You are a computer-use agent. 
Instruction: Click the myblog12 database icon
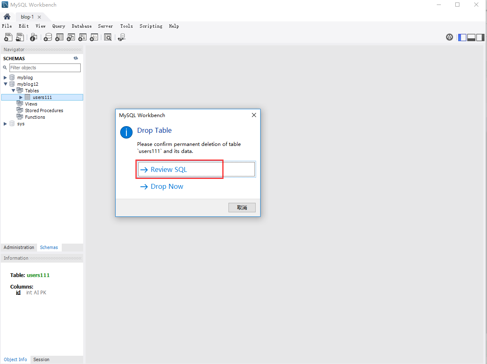(12, 84)
